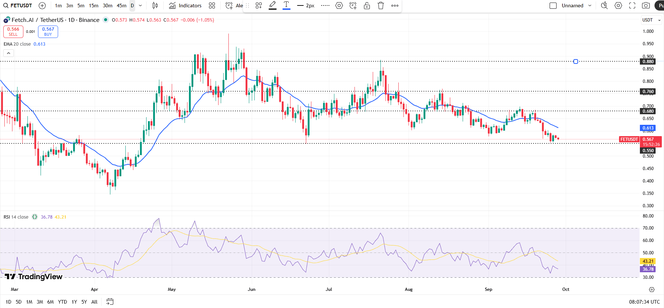Select the layout setup square icon
664x308 pixels.
tap(553, 5)
